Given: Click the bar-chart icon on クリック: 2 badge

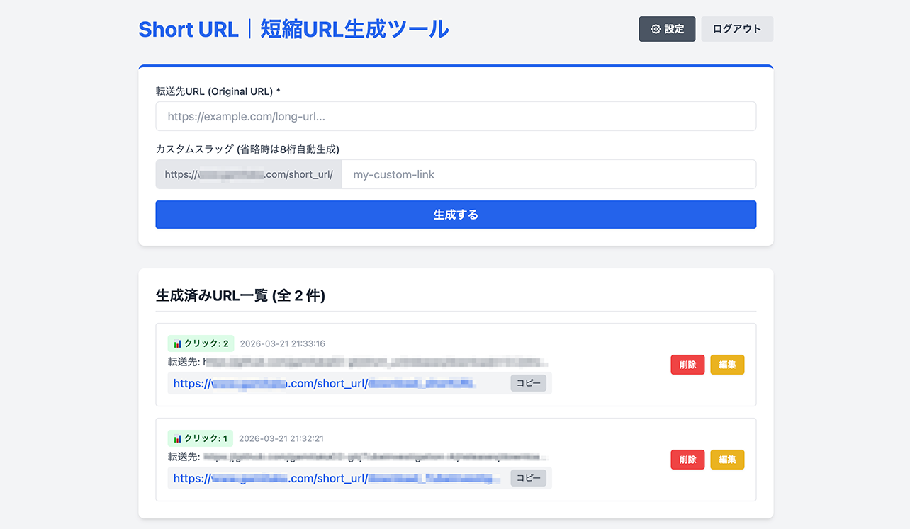Looking at the screenshot, I should tap(179, 343).
